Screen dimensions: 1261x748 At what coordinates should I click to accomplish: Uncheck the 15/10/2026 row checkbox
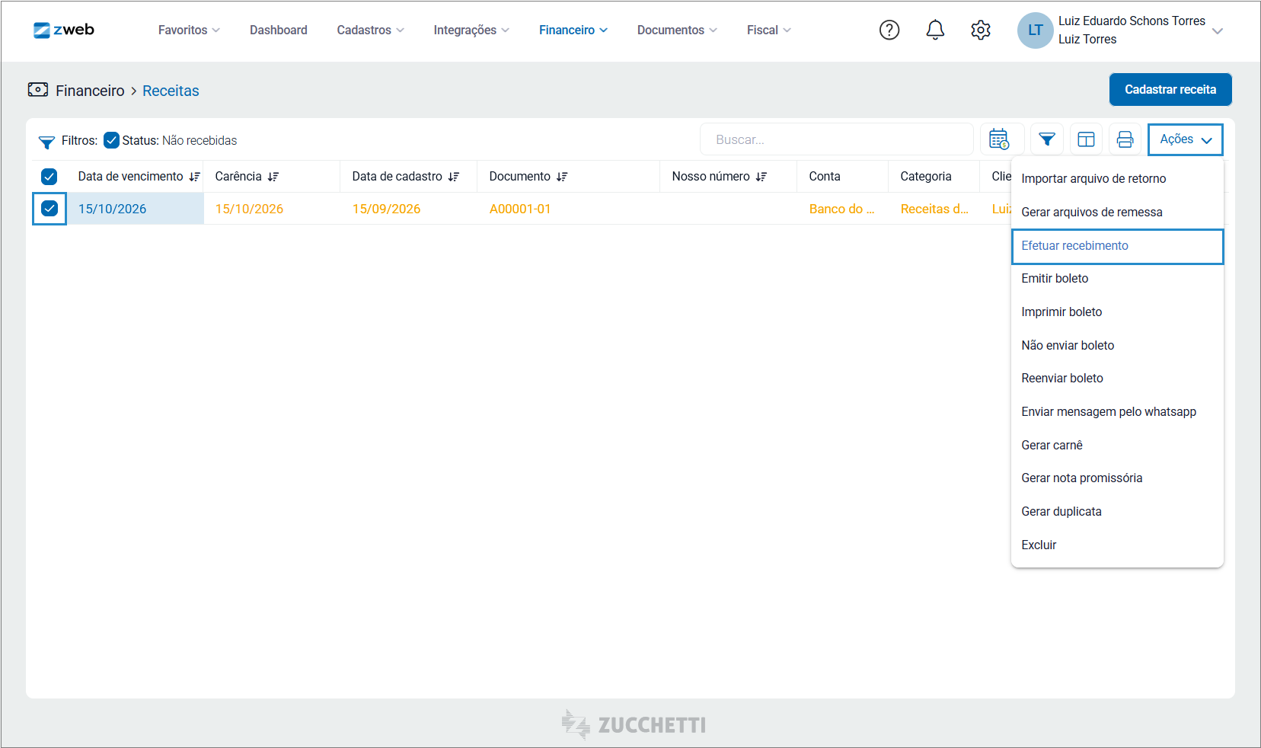pos(49,208)
